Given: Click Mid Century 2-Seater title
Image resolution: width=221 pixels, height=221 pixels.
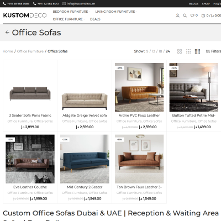Looking at the screenshot, I should point(85,187).
